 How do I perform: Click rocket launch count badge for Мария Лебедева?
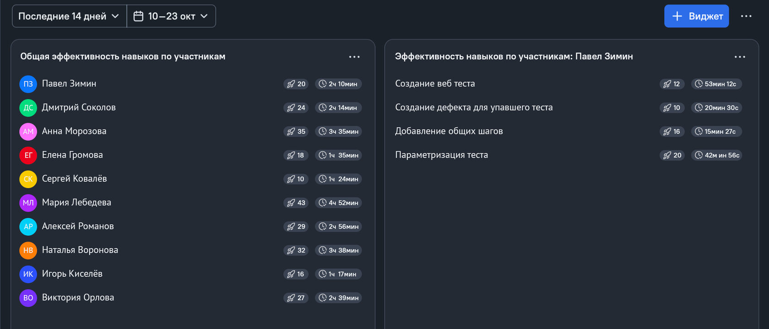(296, 203)
